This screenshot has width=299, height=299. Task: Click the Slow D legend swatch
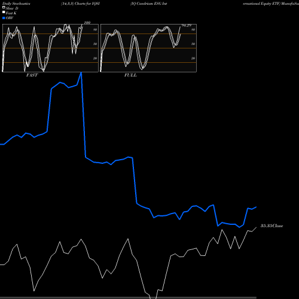point(4,7)
